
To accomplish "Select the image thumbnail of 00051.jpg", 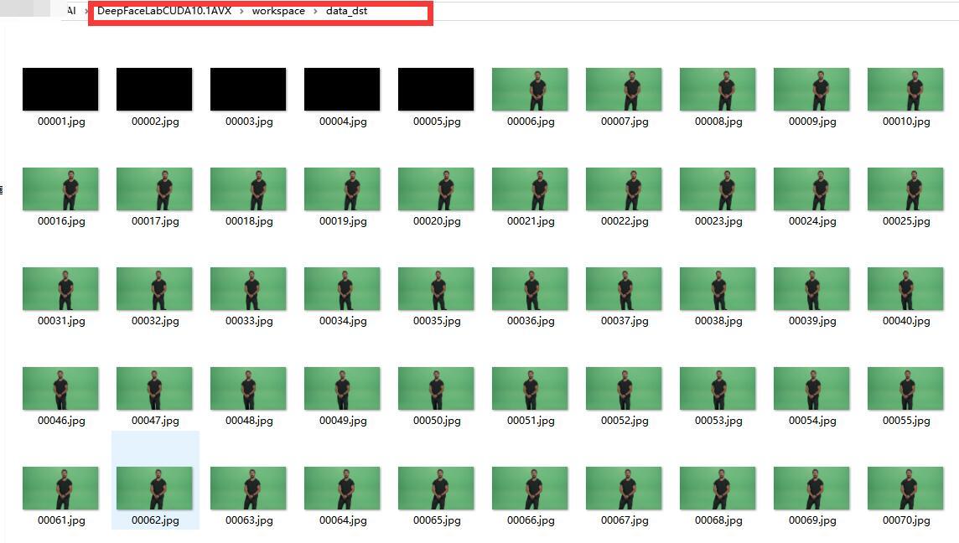I will [530, 388].
